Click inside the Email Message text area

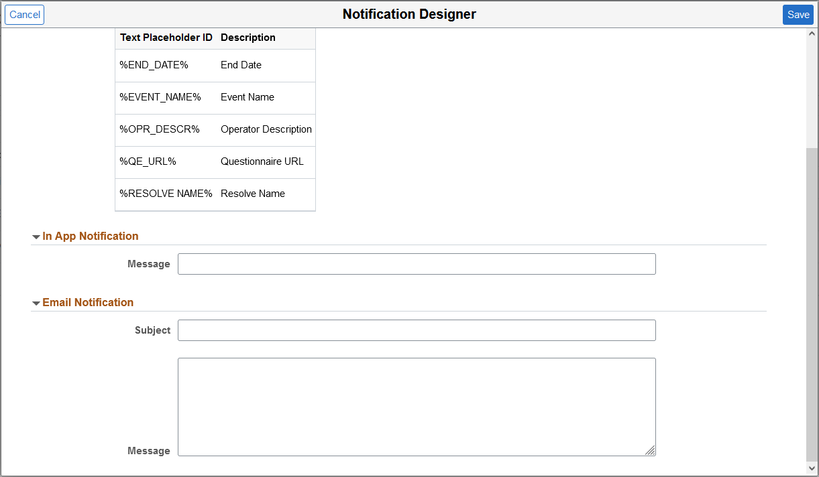click(x=417, y=407)
